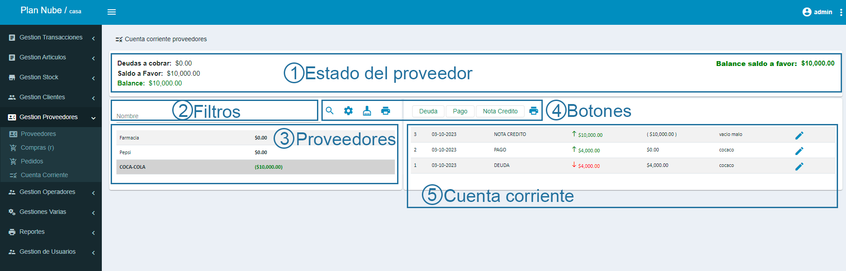Click the DEUDA transaction type cell

[x=502, y=165]
